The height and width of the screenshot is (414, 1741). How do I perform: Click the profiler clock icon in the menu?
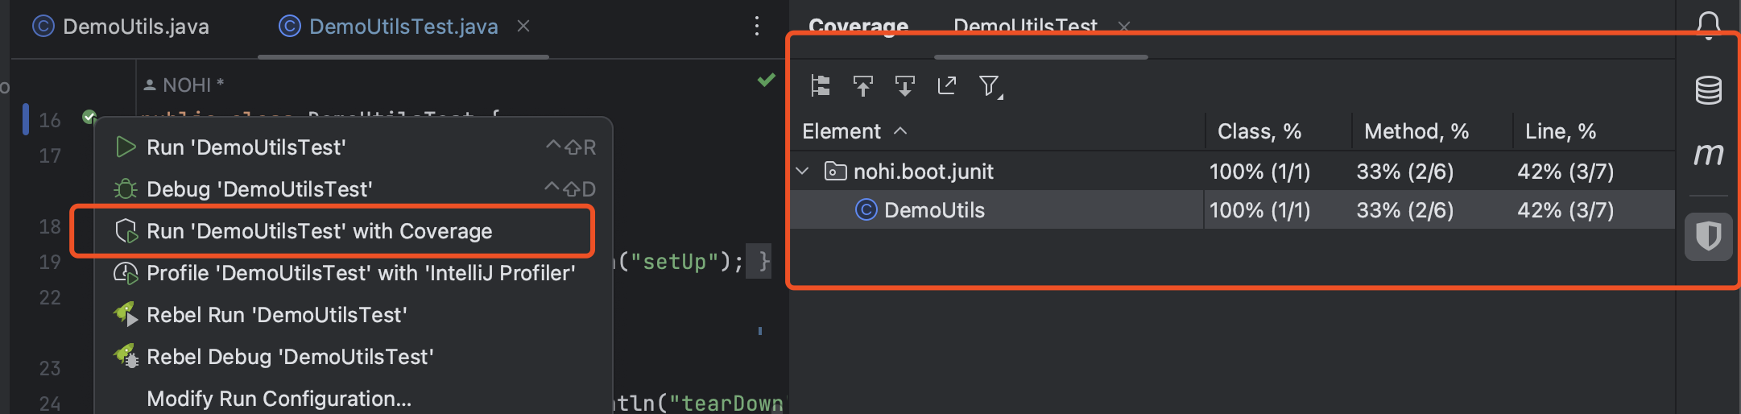126,274
